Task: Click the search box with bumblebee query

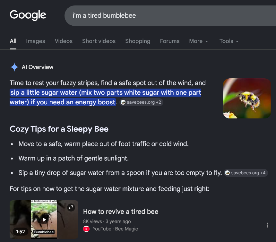Action: click(x=170, y=16)
